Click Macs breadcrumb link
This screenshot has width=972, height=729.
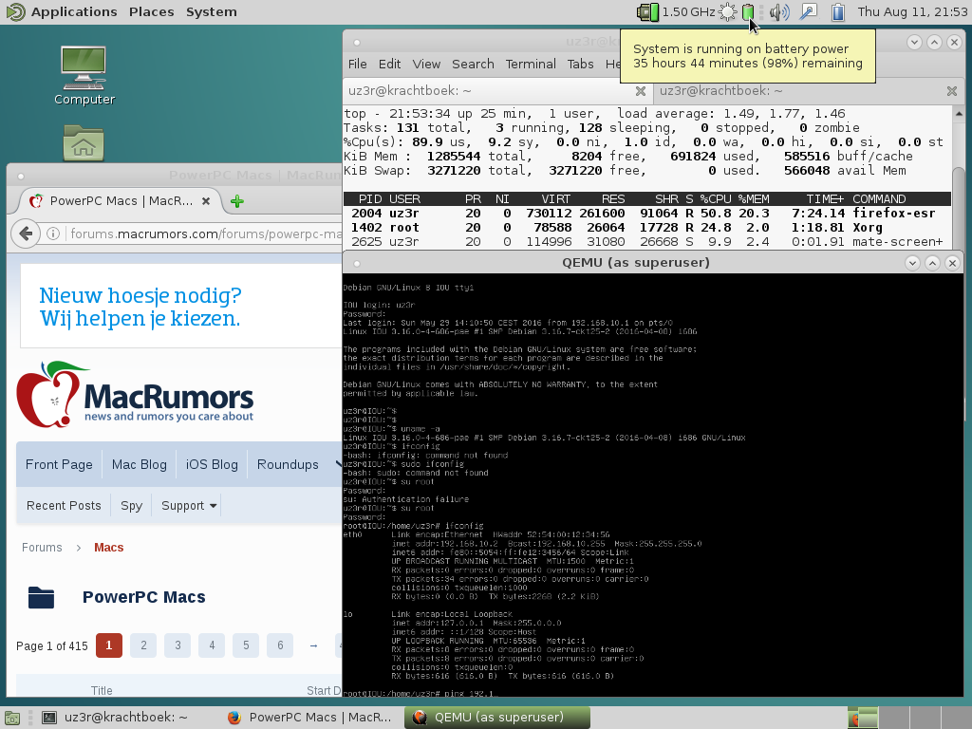[x=108, y=548]
